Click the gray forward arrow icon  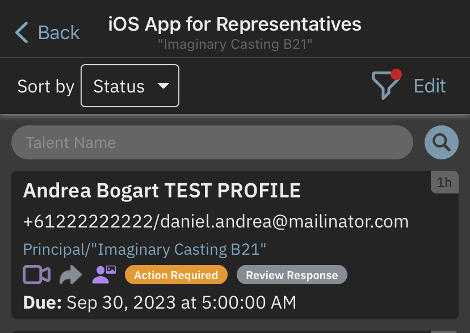coord(70,275)
